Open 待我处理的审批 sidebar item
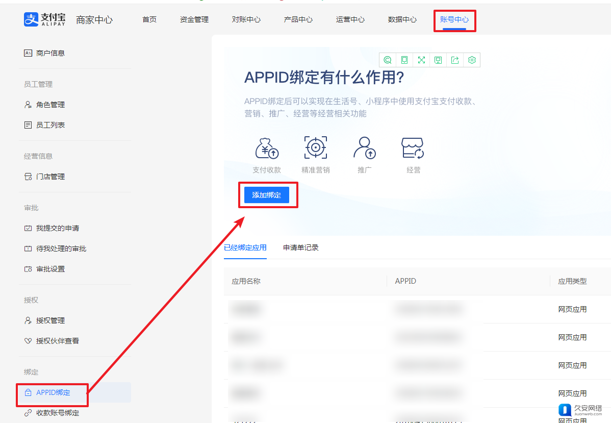The image size is (611, 423). click(x=61, y=248)
